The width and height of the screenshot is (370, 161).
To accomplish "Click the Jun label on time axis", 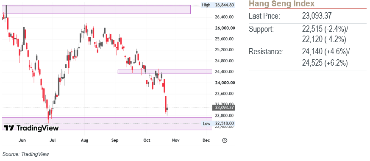I will tap(22, 141).
